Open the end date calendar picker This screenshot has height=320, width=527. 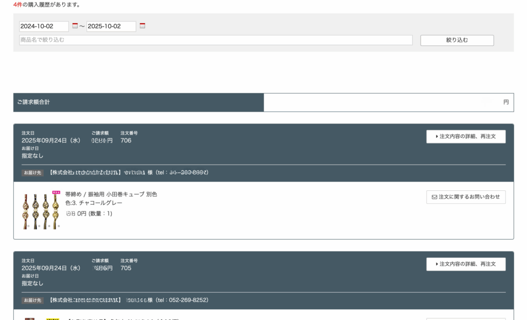pos(143,26)
